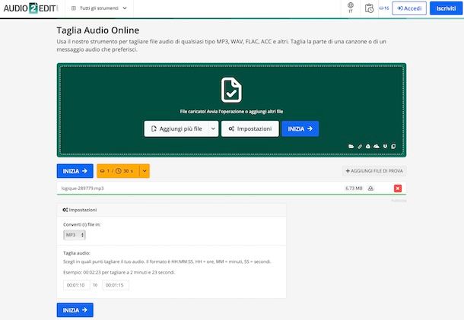Image resolution: width=464 pixels, height=320 pixels.
Task: Paste from clipboard icon
Action: pos(393,147)
